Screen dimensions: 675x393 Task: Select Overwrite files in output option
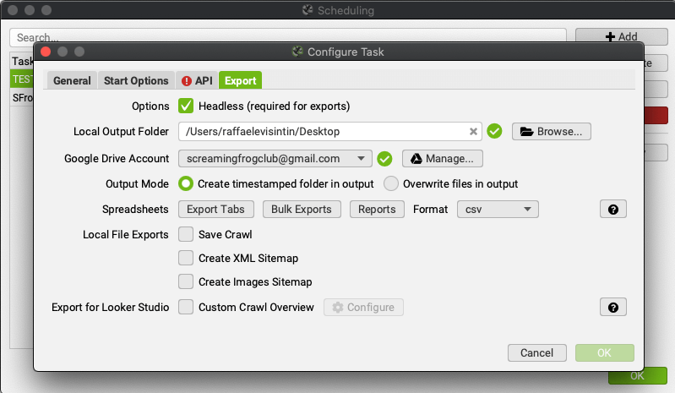pyautogui.click(x=391, y=184)
